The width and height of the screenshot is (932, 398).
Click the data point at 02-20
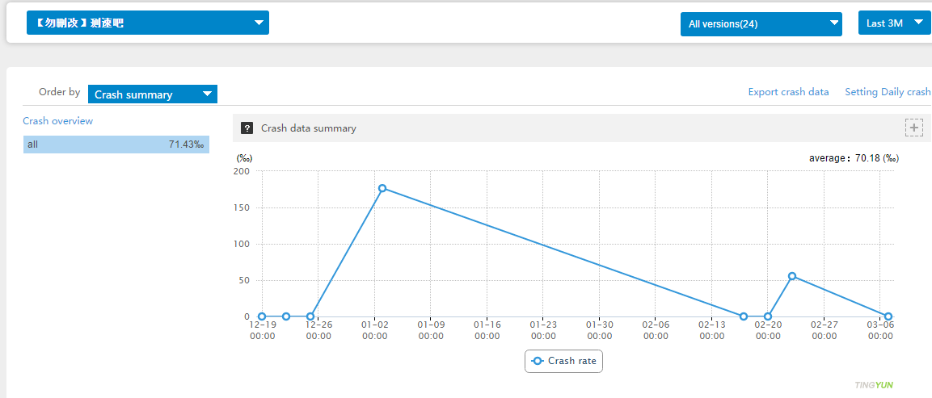(x=768, y=316)
